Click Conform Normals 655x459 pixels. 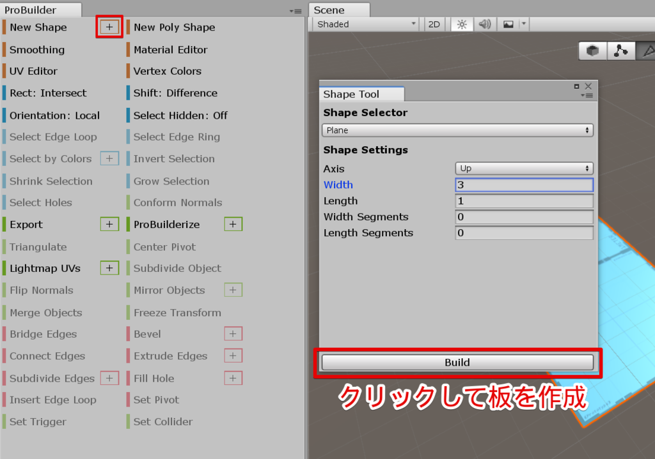[178, 202]
